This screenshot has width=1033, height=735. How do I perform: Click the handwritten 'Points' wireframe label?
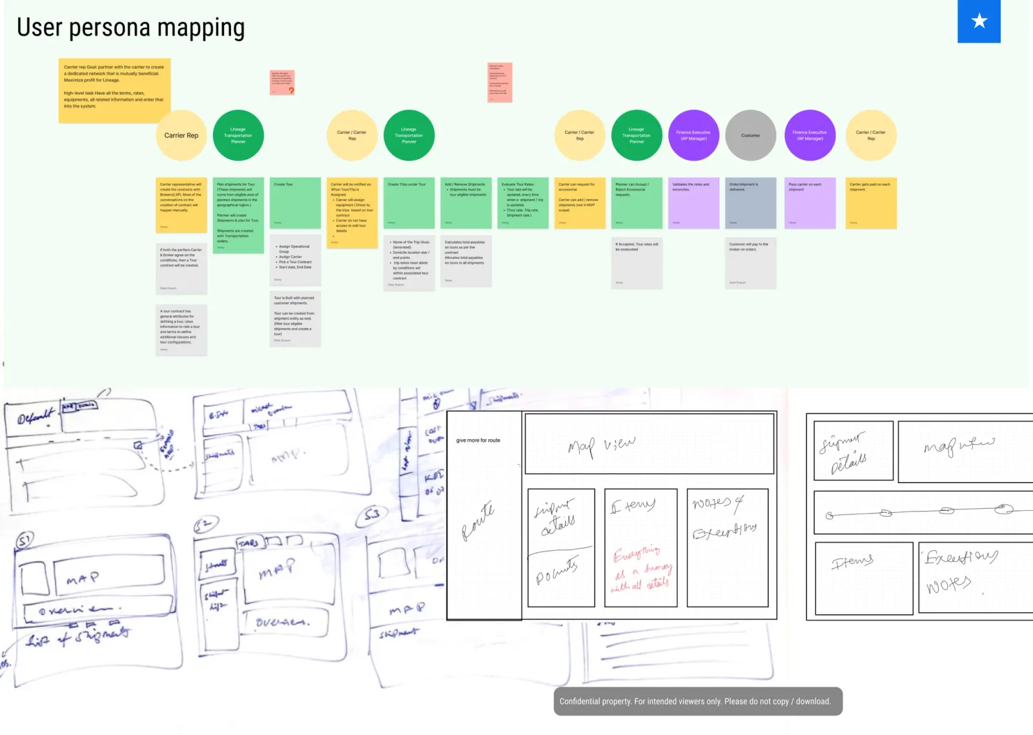pyautogui.click(x=557, y=572)
